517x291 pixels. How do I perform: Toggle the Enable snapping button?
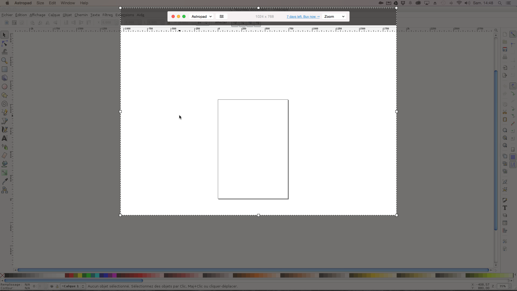coord(513,34)
